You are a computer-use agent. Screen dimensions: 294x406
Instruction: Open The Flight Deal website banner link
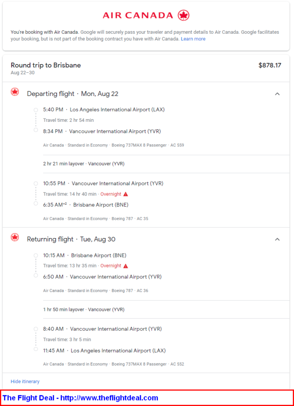(80, 398)
